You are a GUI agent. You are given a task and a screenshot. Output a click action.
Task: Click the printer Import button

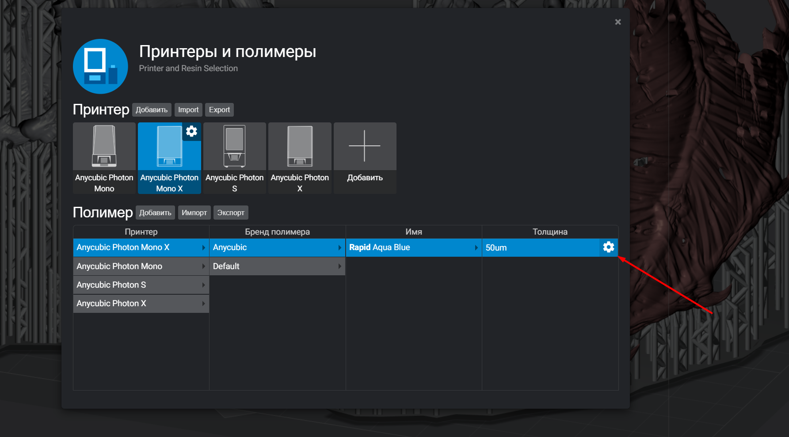[x=188, y=110]
